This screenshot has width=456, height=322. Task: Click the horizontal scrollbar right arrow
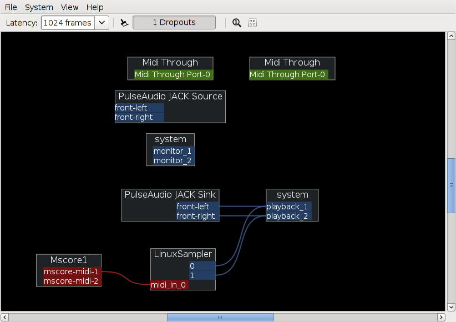[x=441, y=317]
